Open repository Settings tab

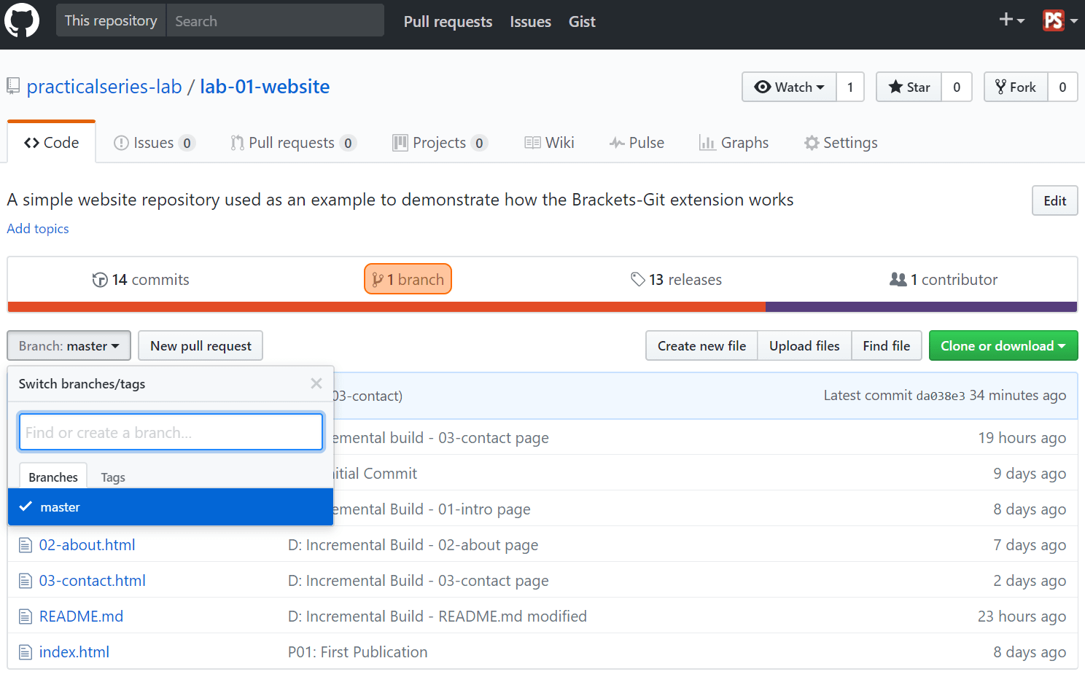[x=841, y=143]
